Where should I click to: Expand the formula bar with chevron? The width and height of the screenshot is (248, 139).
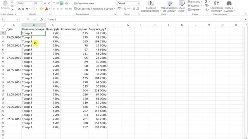[246, 19]
